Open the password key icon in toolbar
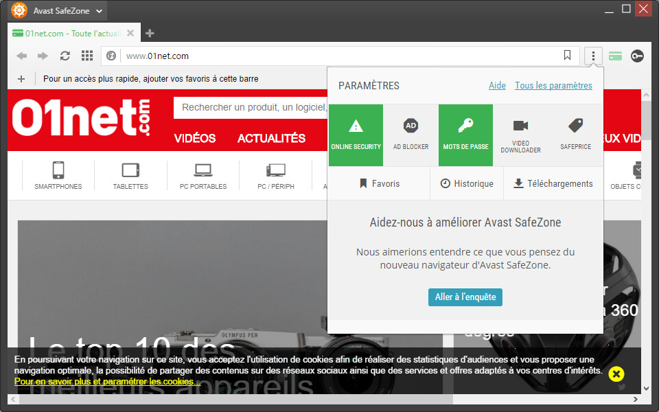 (637, 56)
